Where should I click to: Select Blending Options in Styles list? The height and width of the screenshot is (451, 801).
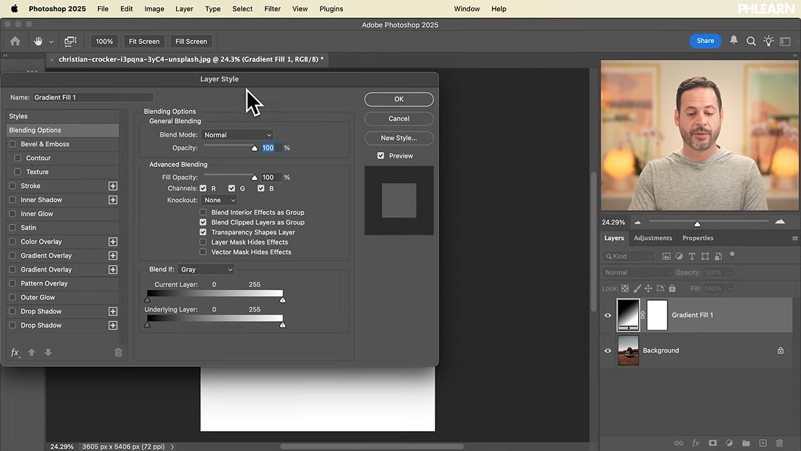point(63,131)
